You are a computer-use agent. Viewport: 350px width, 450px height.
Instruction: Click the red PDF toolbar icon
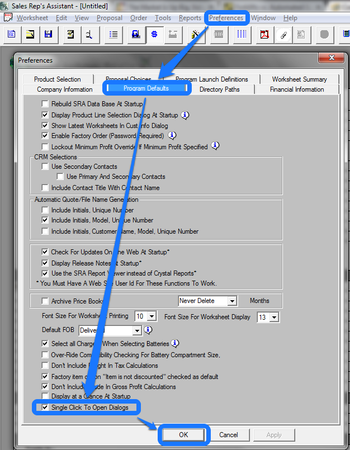264,35
